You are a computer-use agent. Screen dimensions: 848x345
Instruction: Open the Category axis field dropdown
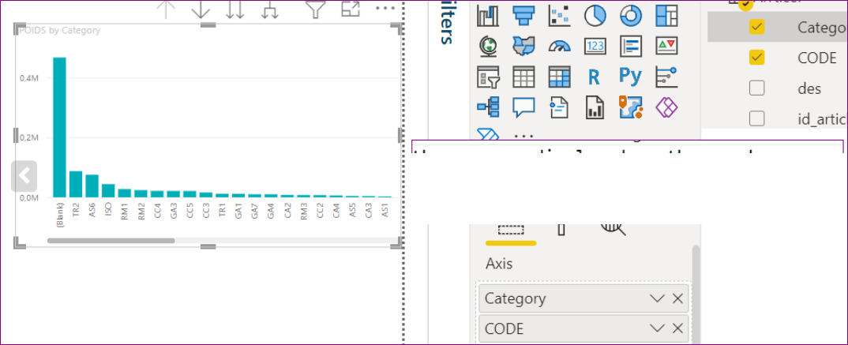pyautogui.click(x=657, y=298)
